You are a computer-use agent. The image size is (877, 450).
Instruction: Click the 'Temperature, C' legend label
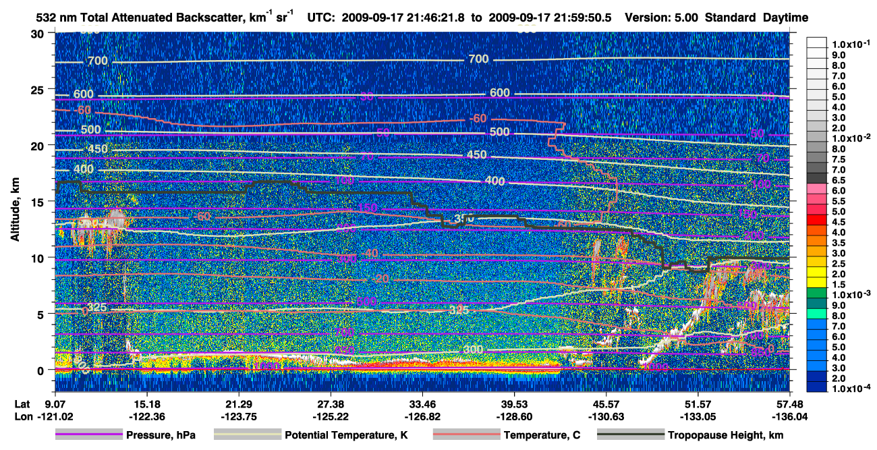tap(542, 436)
